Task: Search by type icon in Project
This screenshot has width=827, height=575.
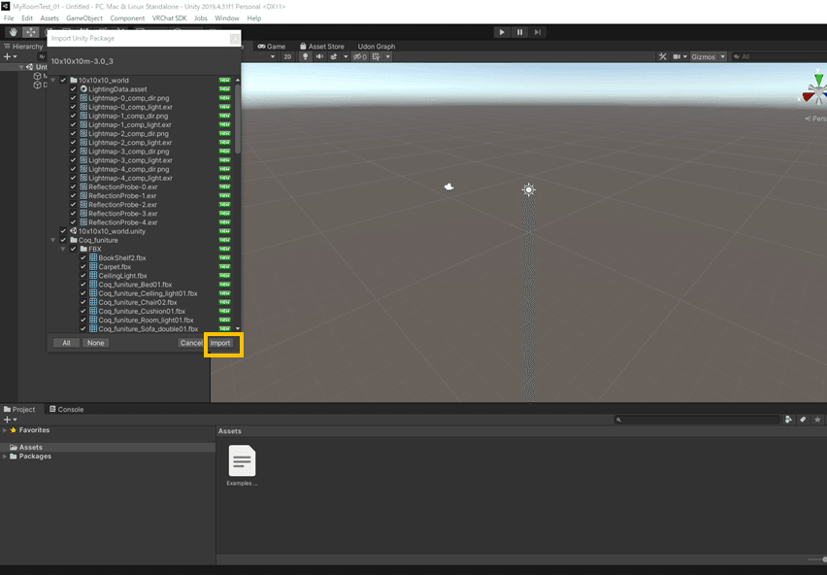Action: click(x=788, y=420)
